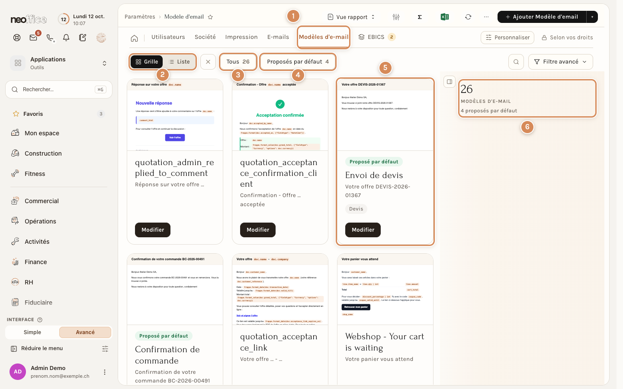
Task: Select the Grille view toggle
Action: 147,62
